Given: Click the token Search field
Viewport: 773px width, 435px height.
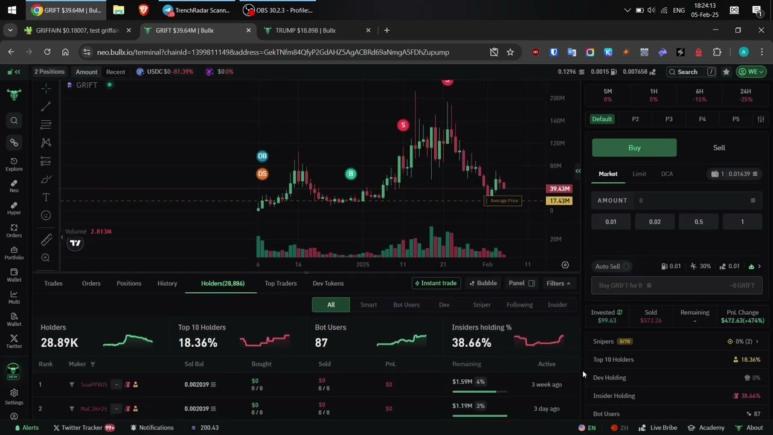Looking at the screenshot, I should (691, 72).
